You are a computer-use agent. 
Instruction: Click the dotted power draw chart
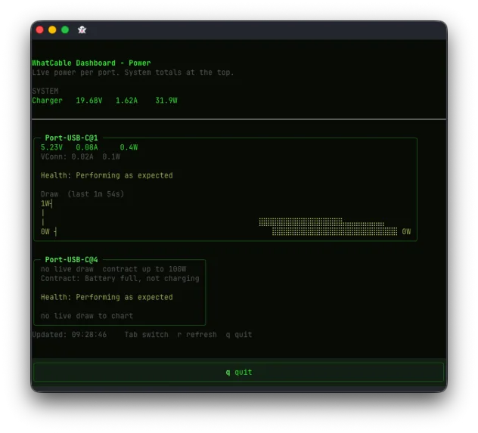click(328, 227)
